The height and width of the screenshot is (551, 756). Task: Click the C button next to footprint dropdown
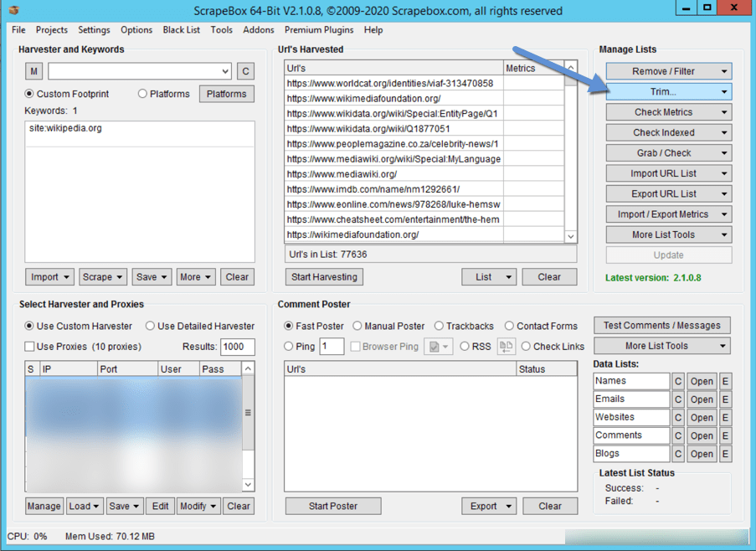pyautogui.click(x=245, y=71)
